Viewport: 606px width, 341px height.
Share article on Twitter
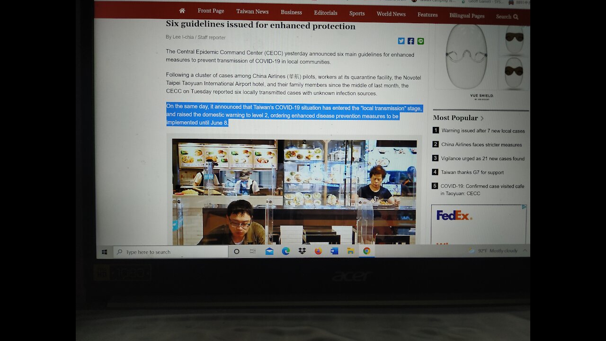click(401, 41)
